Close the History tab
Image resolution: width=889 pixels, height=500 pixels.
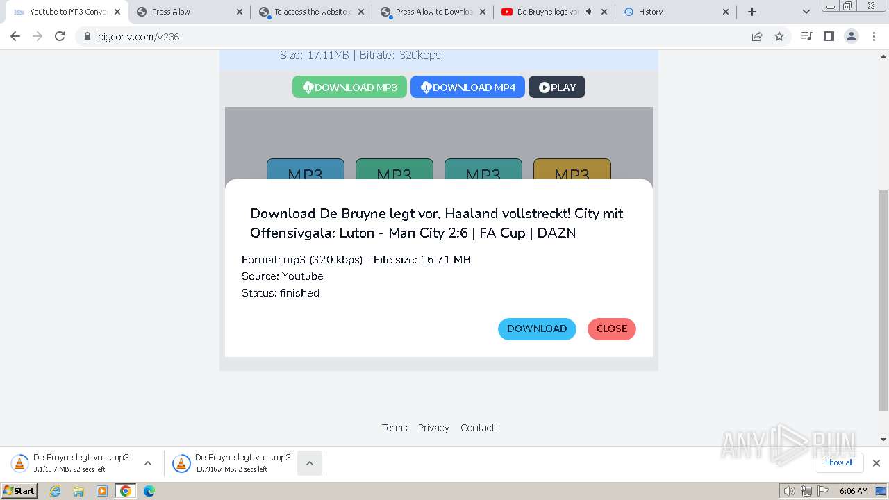point(725,12)
